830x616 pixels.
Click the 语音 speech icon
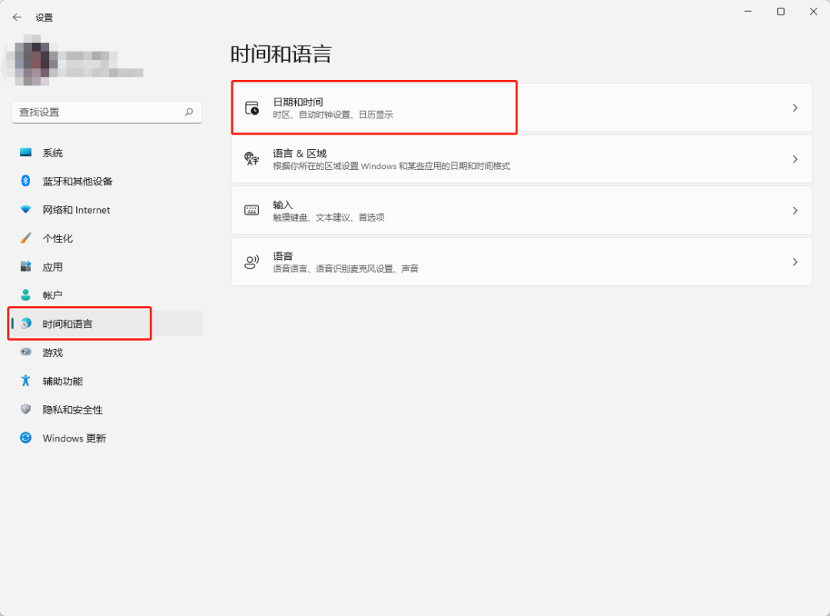pyautogui.click(x=252, y=261)
